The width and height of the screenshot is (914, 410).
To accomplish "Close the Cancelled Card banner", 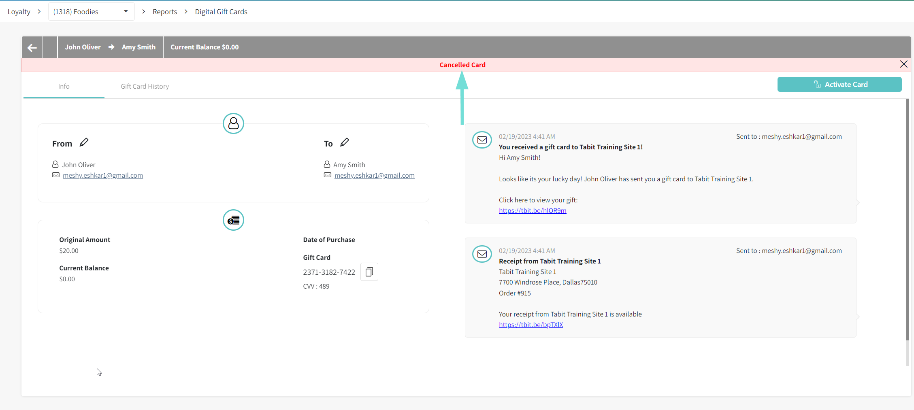I will [903, 64].
